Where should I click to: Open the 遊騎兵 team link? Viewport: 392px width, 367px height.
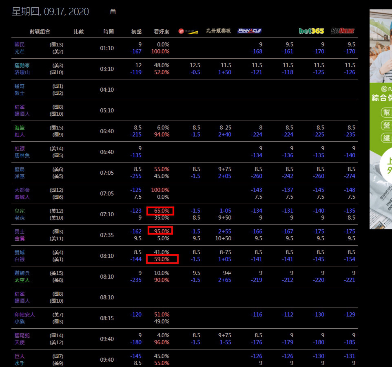[22, 273]
